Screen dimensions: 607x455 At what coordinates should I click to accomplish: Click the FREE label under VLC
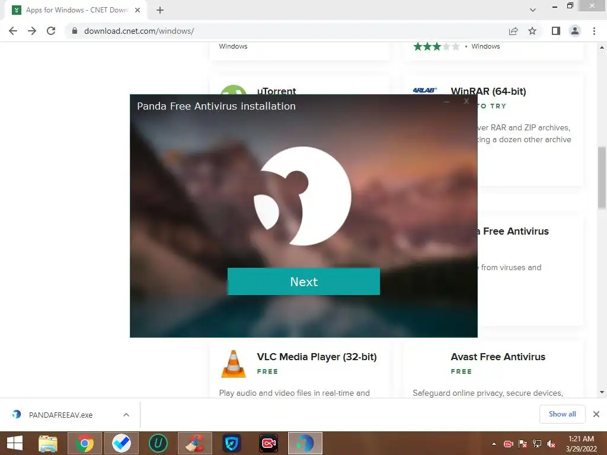tap(267, 371)
